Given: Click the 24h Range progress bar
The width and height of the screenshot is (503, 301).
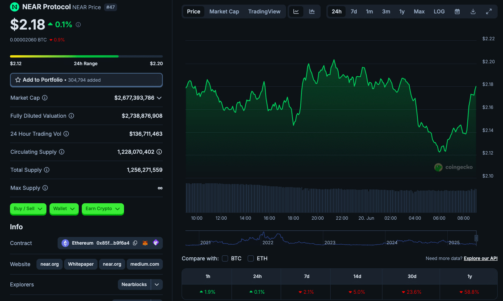Looking at the screenshot, I should [86, 56].
